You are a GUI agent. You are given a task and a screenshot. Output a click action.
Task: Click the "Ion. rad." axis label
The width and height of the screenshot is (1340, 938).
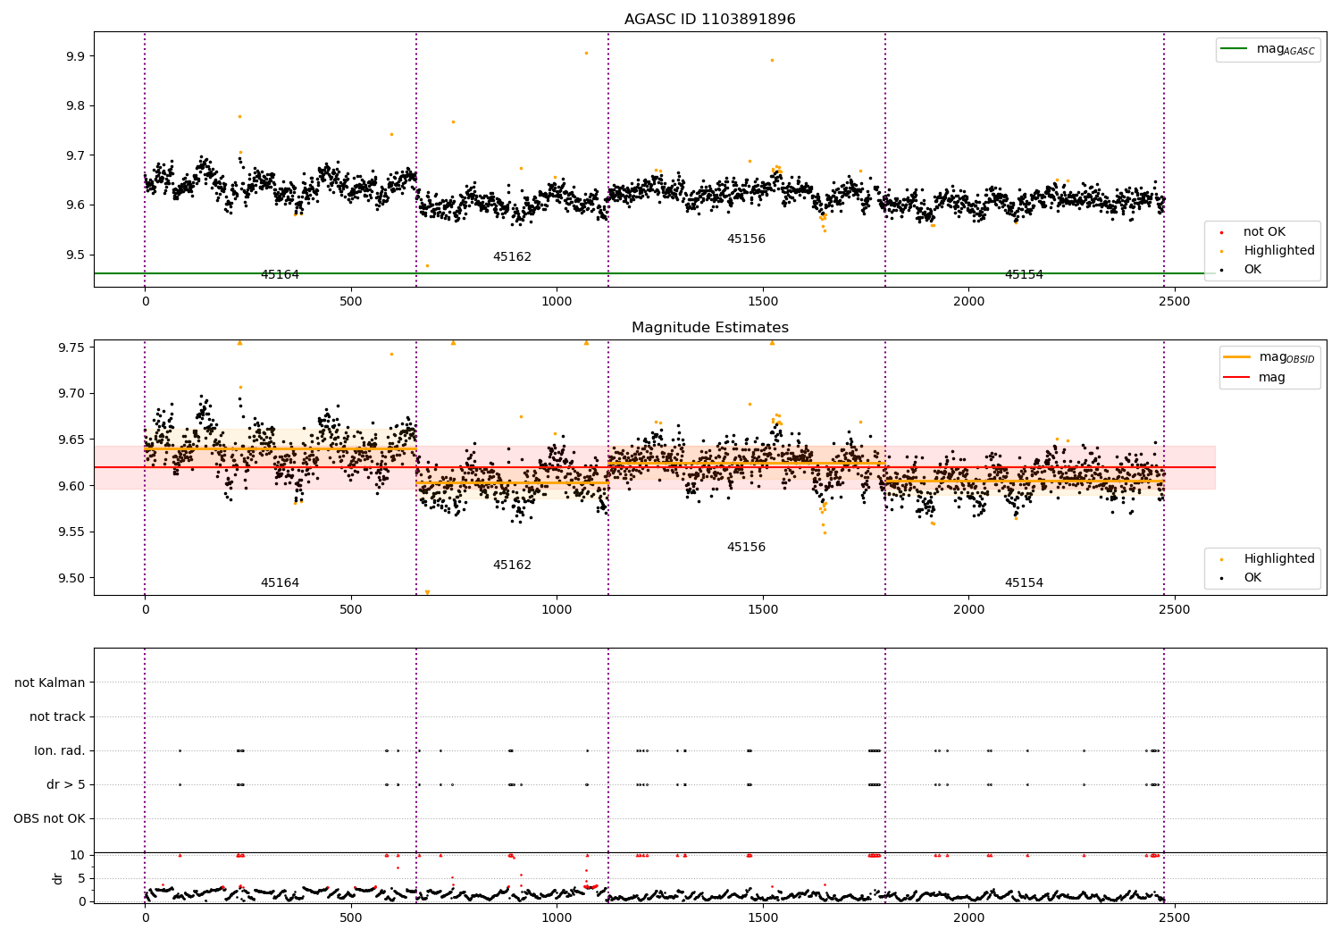click(60, 750)
